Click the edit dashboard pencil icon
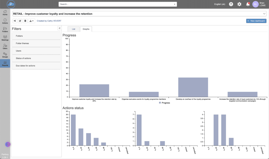 pyautogui.click(x=20, y=21)
